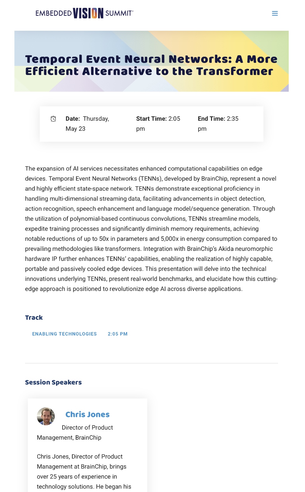Click the Track section heading

point(34,318)
